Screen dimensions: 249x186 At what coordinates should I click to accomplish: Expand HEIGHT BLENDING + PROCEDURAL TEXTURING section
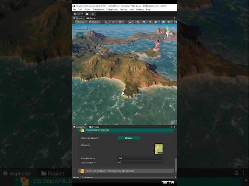pyautogui.click(x=126, y=171)
